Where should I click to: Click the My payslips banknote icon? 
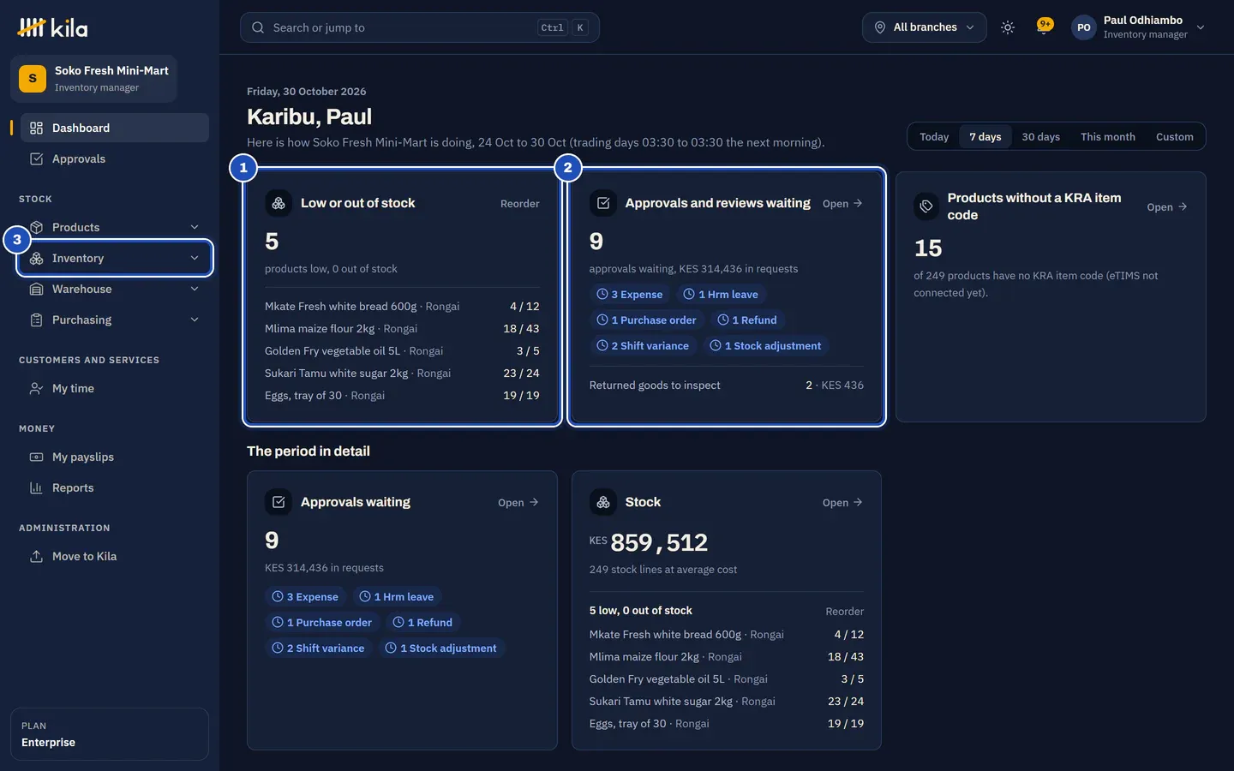coord(36,457)
